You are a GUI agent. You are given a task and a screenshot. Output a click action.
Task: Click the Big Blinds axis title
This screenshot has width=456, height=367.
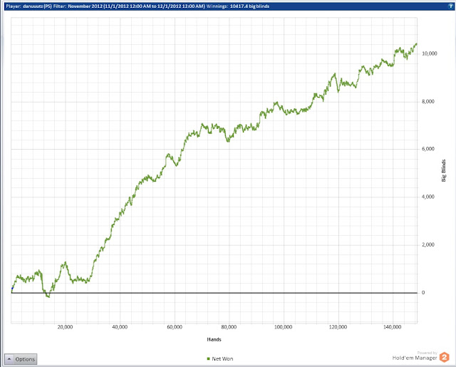[x=443, y=170]
